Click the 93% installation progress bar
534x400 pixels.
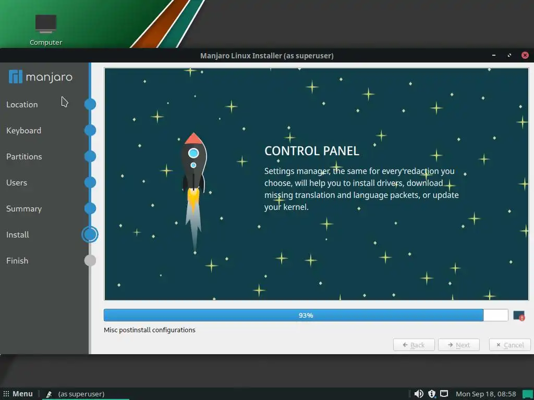(x=306, y=315)
